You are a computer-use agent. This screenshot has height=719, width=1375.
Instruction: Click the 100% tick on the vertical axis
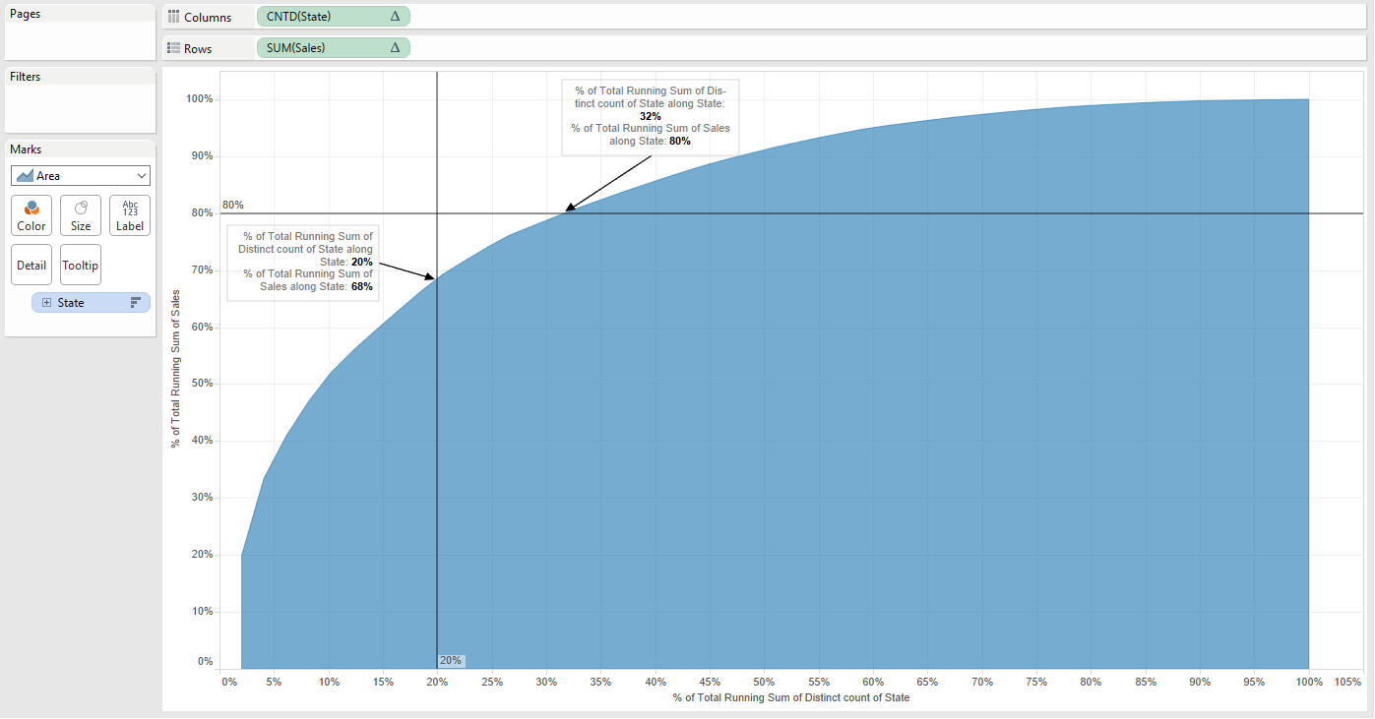pos(200,99)
